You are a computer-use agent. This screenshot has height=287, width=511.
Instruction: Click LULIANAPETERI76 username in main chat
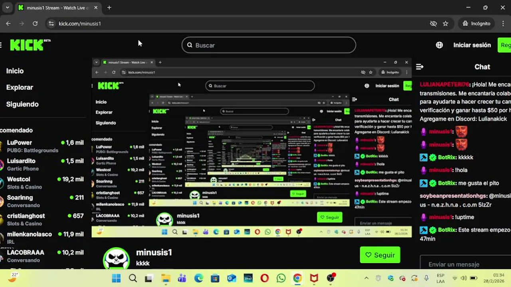click(444, 85)
